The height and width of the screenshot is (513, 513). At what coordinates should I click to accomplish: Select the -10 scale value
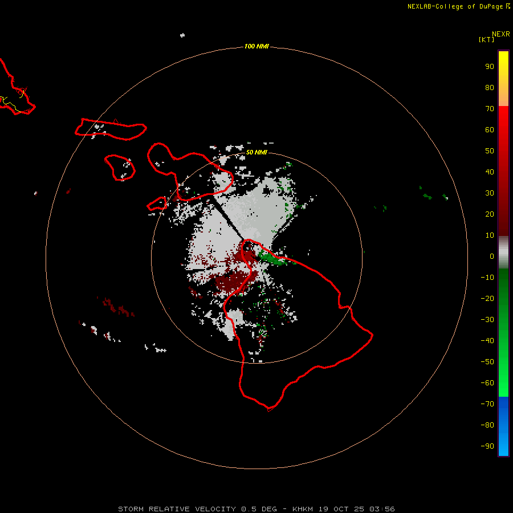point(487,278)
